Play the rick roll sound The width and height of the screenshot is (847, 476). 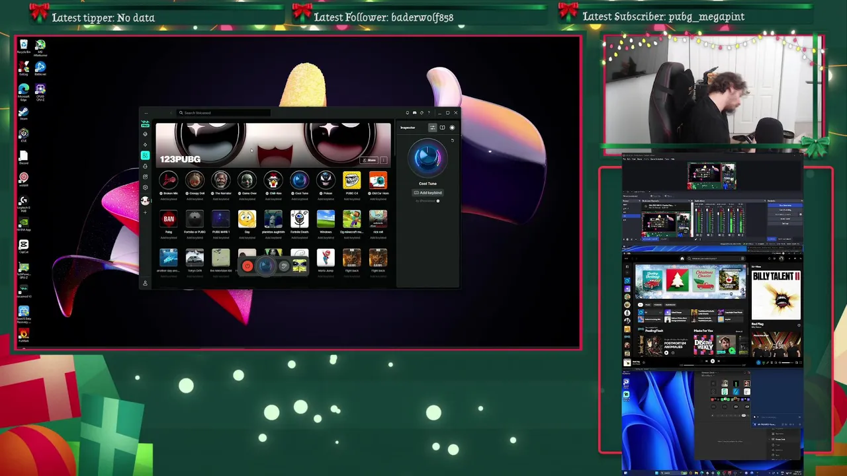click(378, 219)
